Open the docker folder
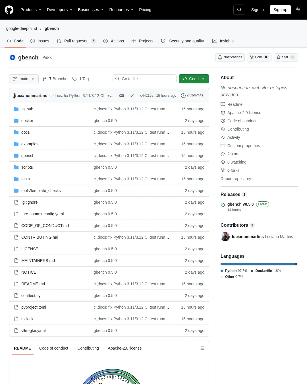Viewport: 307px width, 384px height. pos(27,121)
